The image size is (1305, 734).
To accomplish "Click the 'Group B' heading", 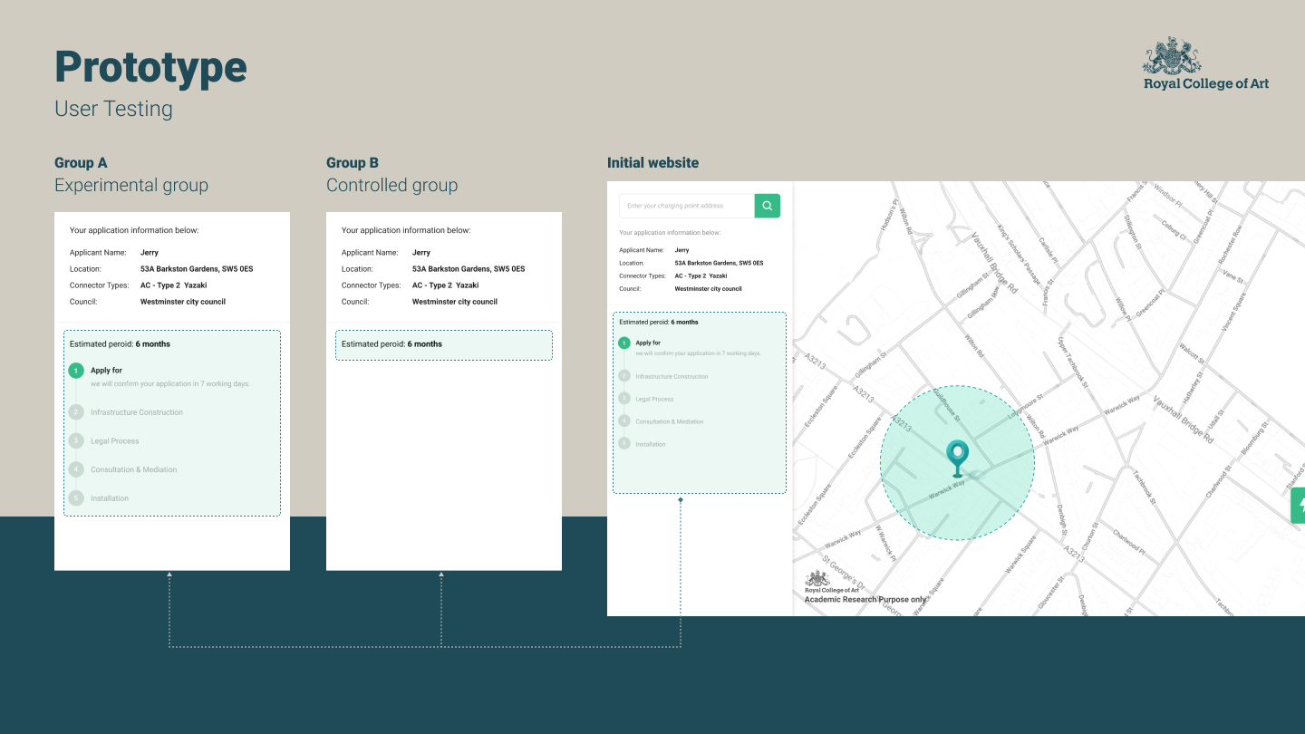I will pos(353,163).
